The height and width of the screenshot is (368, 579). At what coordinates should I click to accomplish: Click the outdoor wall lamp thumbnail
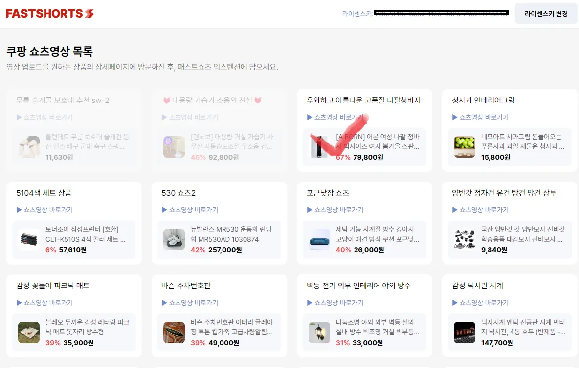[x=319, y=333]
